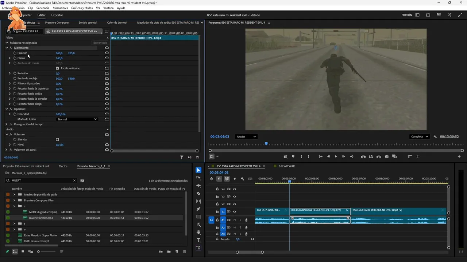
Task: Click the New Bin folder icon
Action: coord(169,251)
